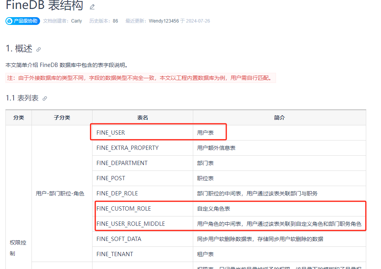Click the 表名 column header
The width and height of the screenshot is (381, 269).
click(x=143, y=118)
